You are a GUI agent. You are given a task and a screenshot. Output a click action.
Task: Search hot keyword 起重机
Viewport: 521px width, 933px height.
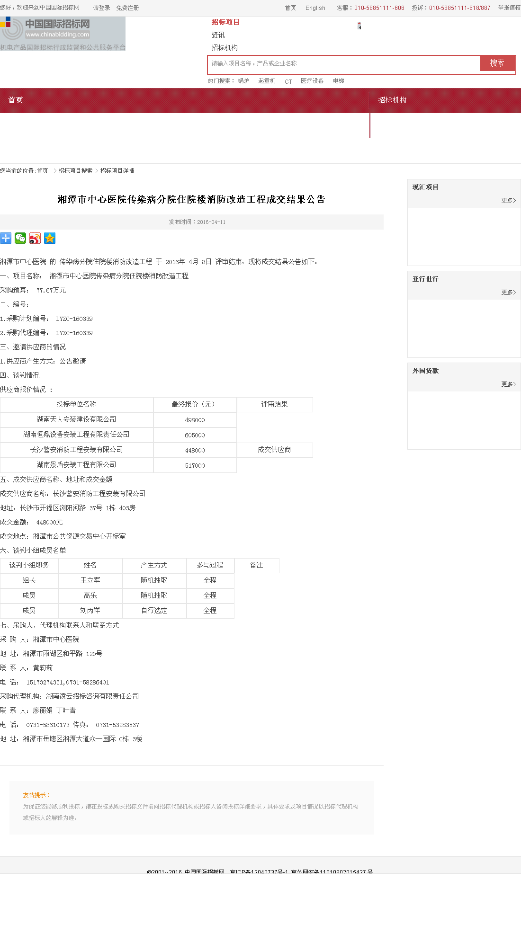tap(267, 81)
